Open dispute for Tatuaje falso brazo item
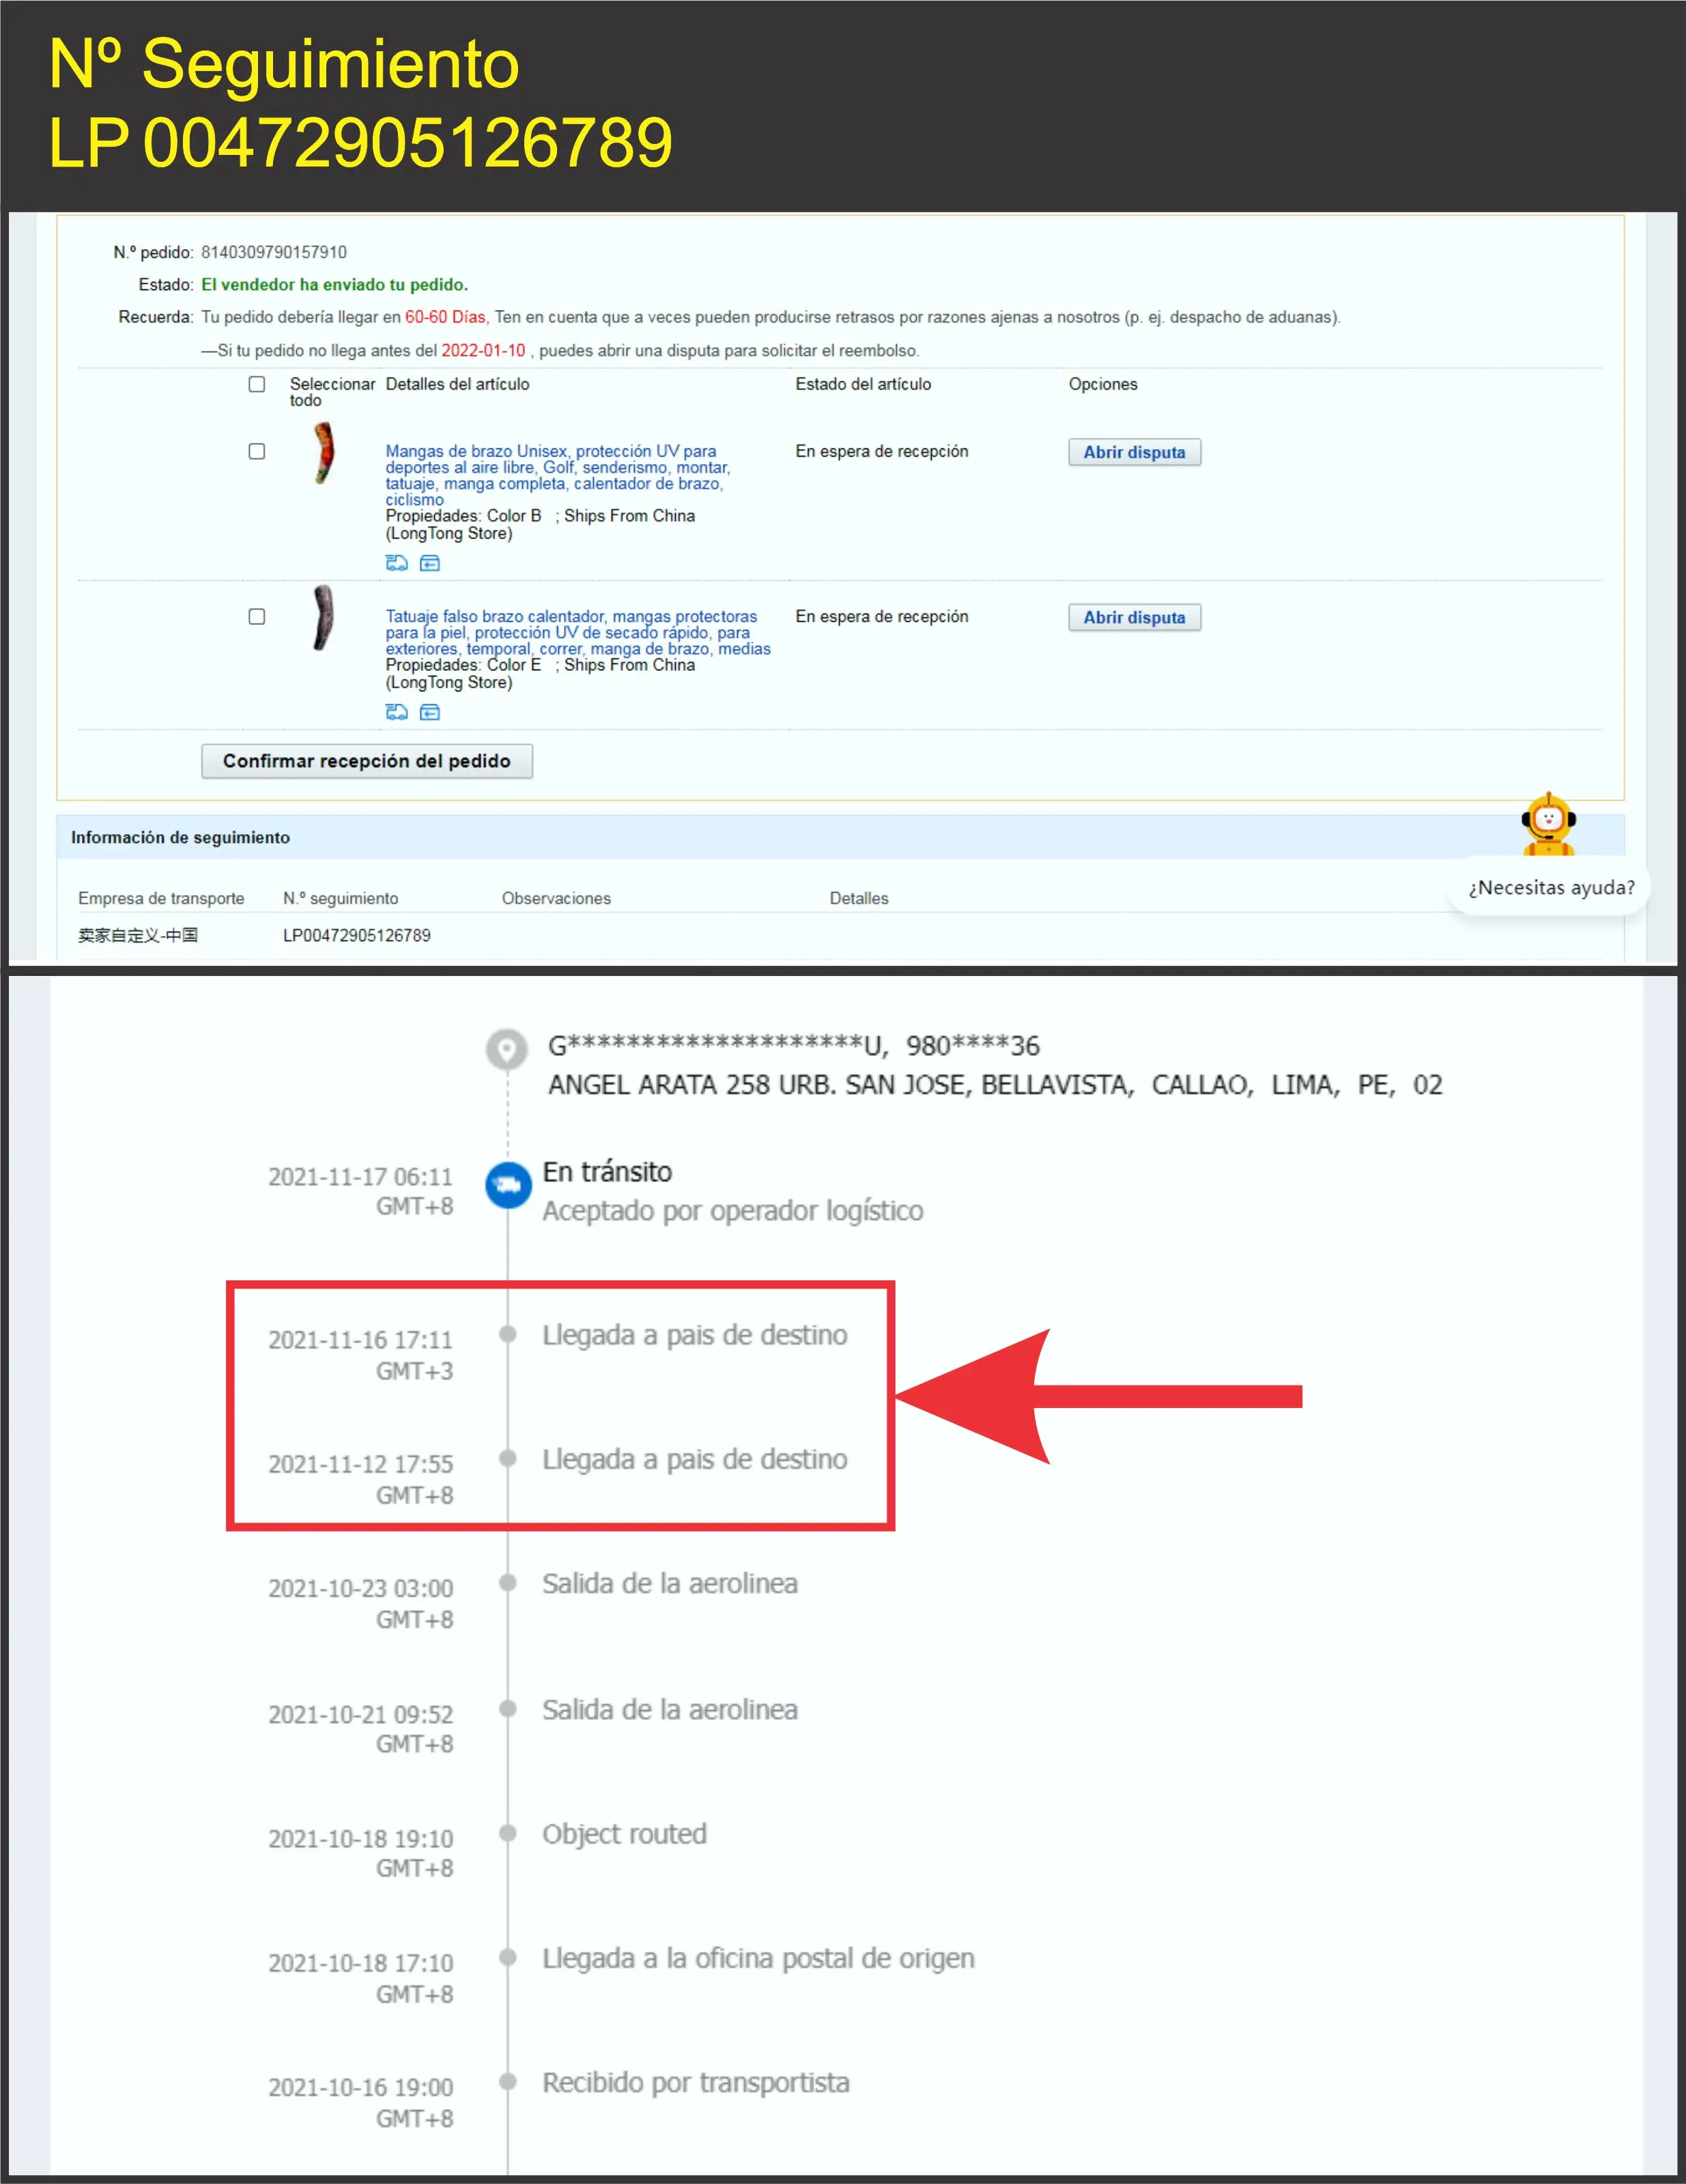Screen dimensions: 1686x2184 pos(1134,617)
